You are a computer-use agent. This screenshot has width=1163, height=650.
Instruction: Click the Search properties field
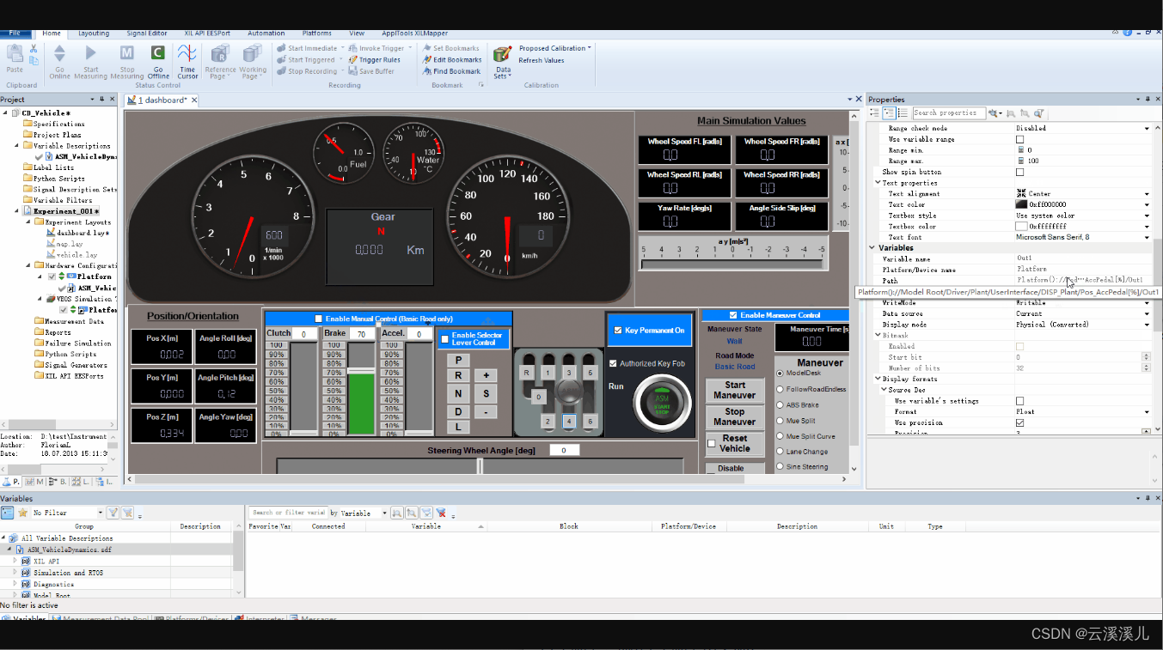coord(948,112)
